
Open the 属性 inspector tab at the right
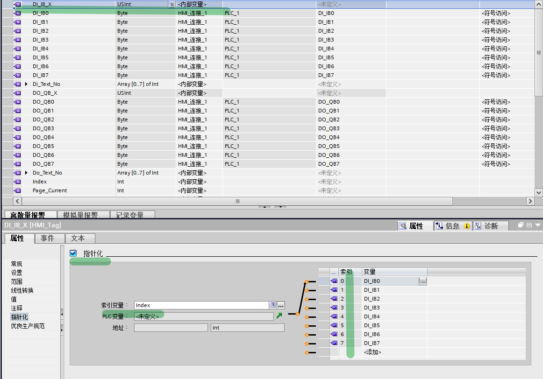[415, 226]
